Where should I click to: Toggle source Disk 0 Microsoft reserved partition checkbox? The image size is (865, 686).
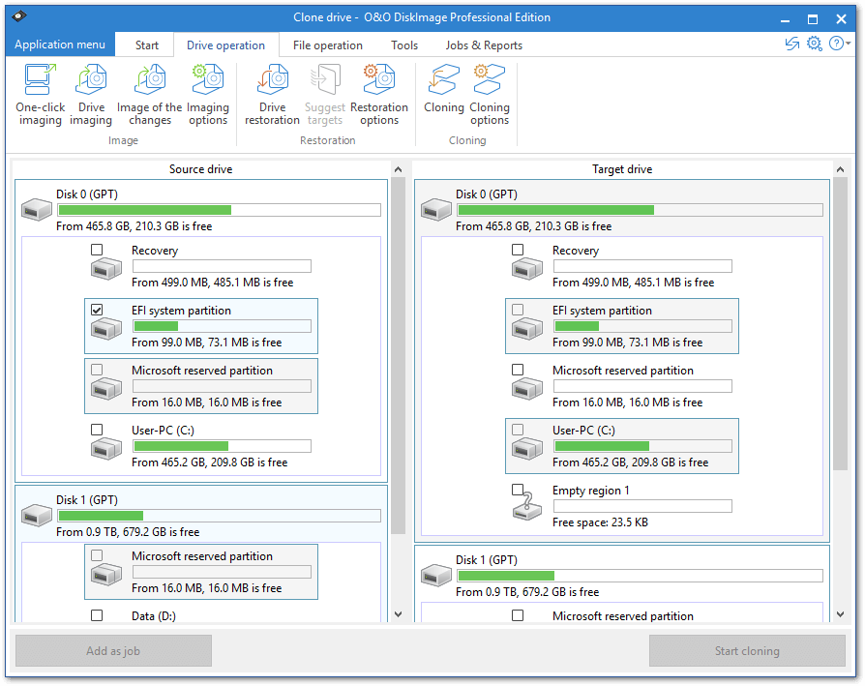[97, 370]
